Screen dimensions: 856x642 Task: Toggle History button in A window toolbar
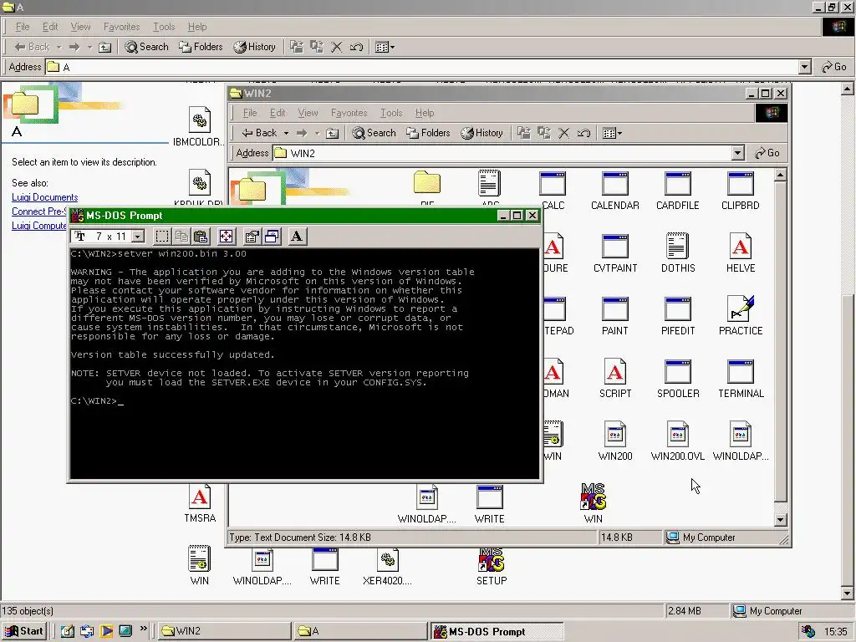(254, 47)
